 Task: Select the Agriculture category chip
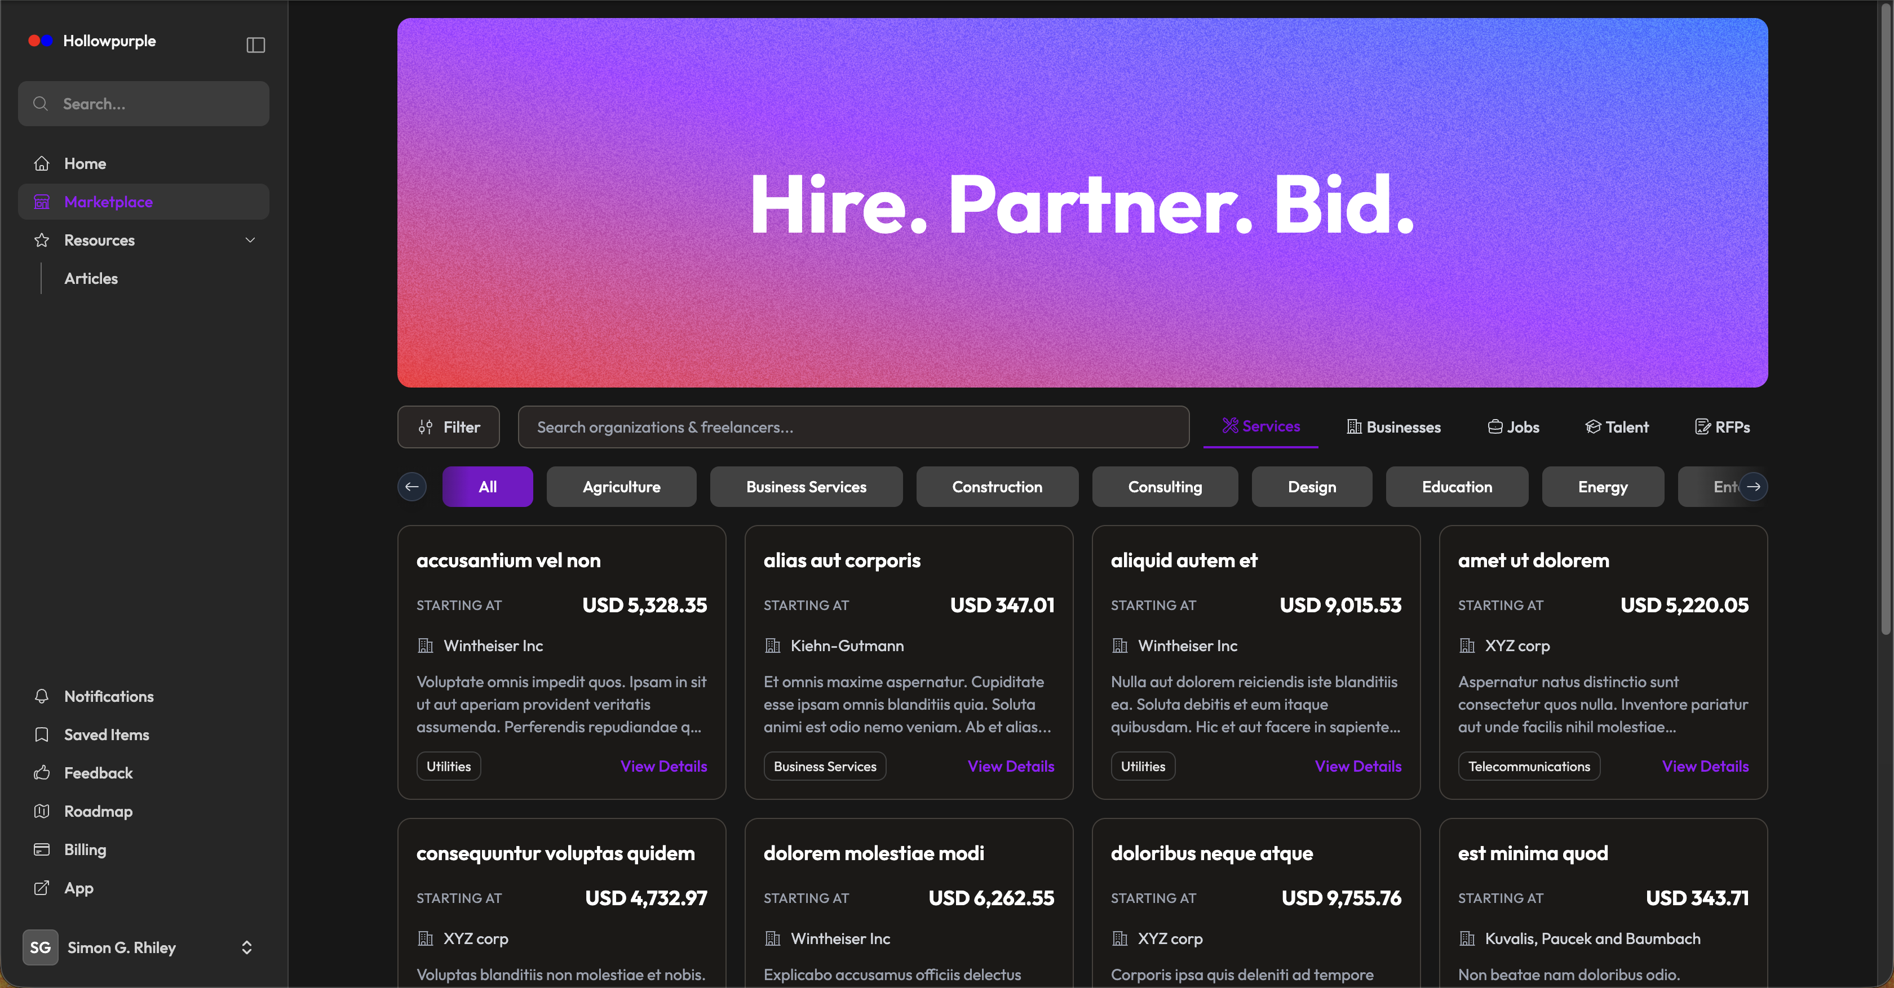621,487
